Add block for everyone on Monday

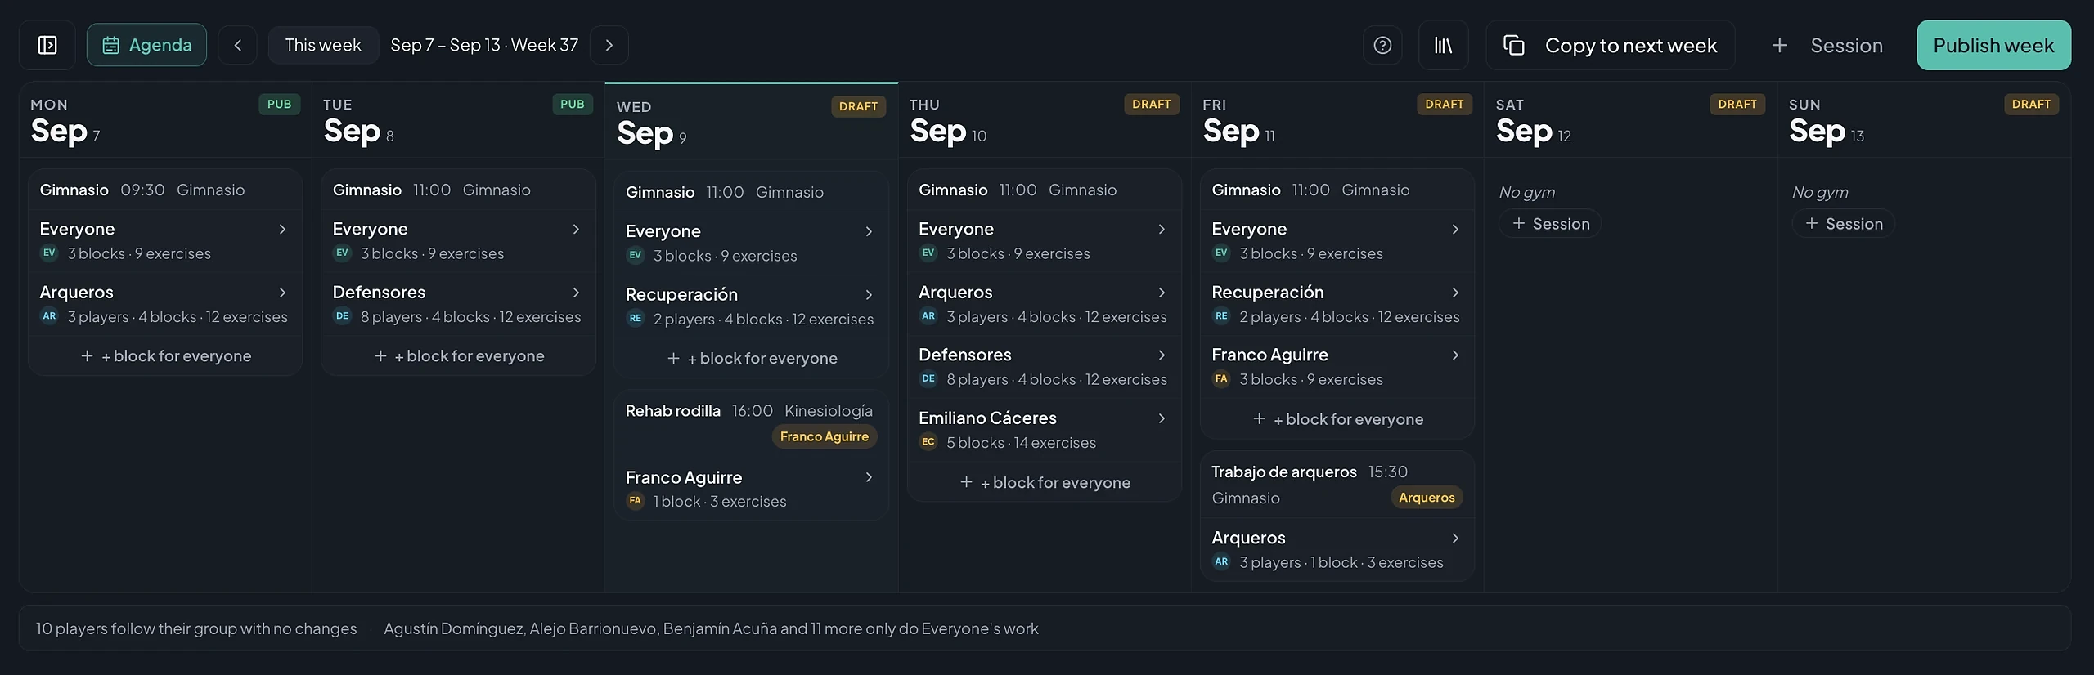pyautogui.click(x=165, y=355)
